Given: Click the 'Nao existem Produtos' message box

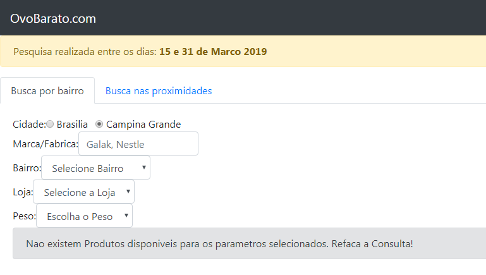Looking at the screenshot, I should (x=249, y=243).
